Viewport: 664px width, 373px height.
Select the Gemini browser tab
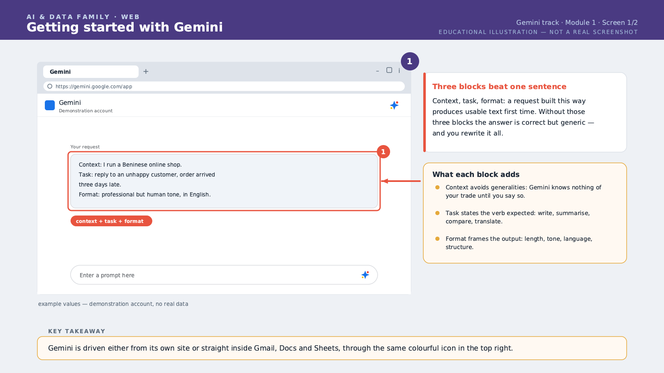click(91, 72)
